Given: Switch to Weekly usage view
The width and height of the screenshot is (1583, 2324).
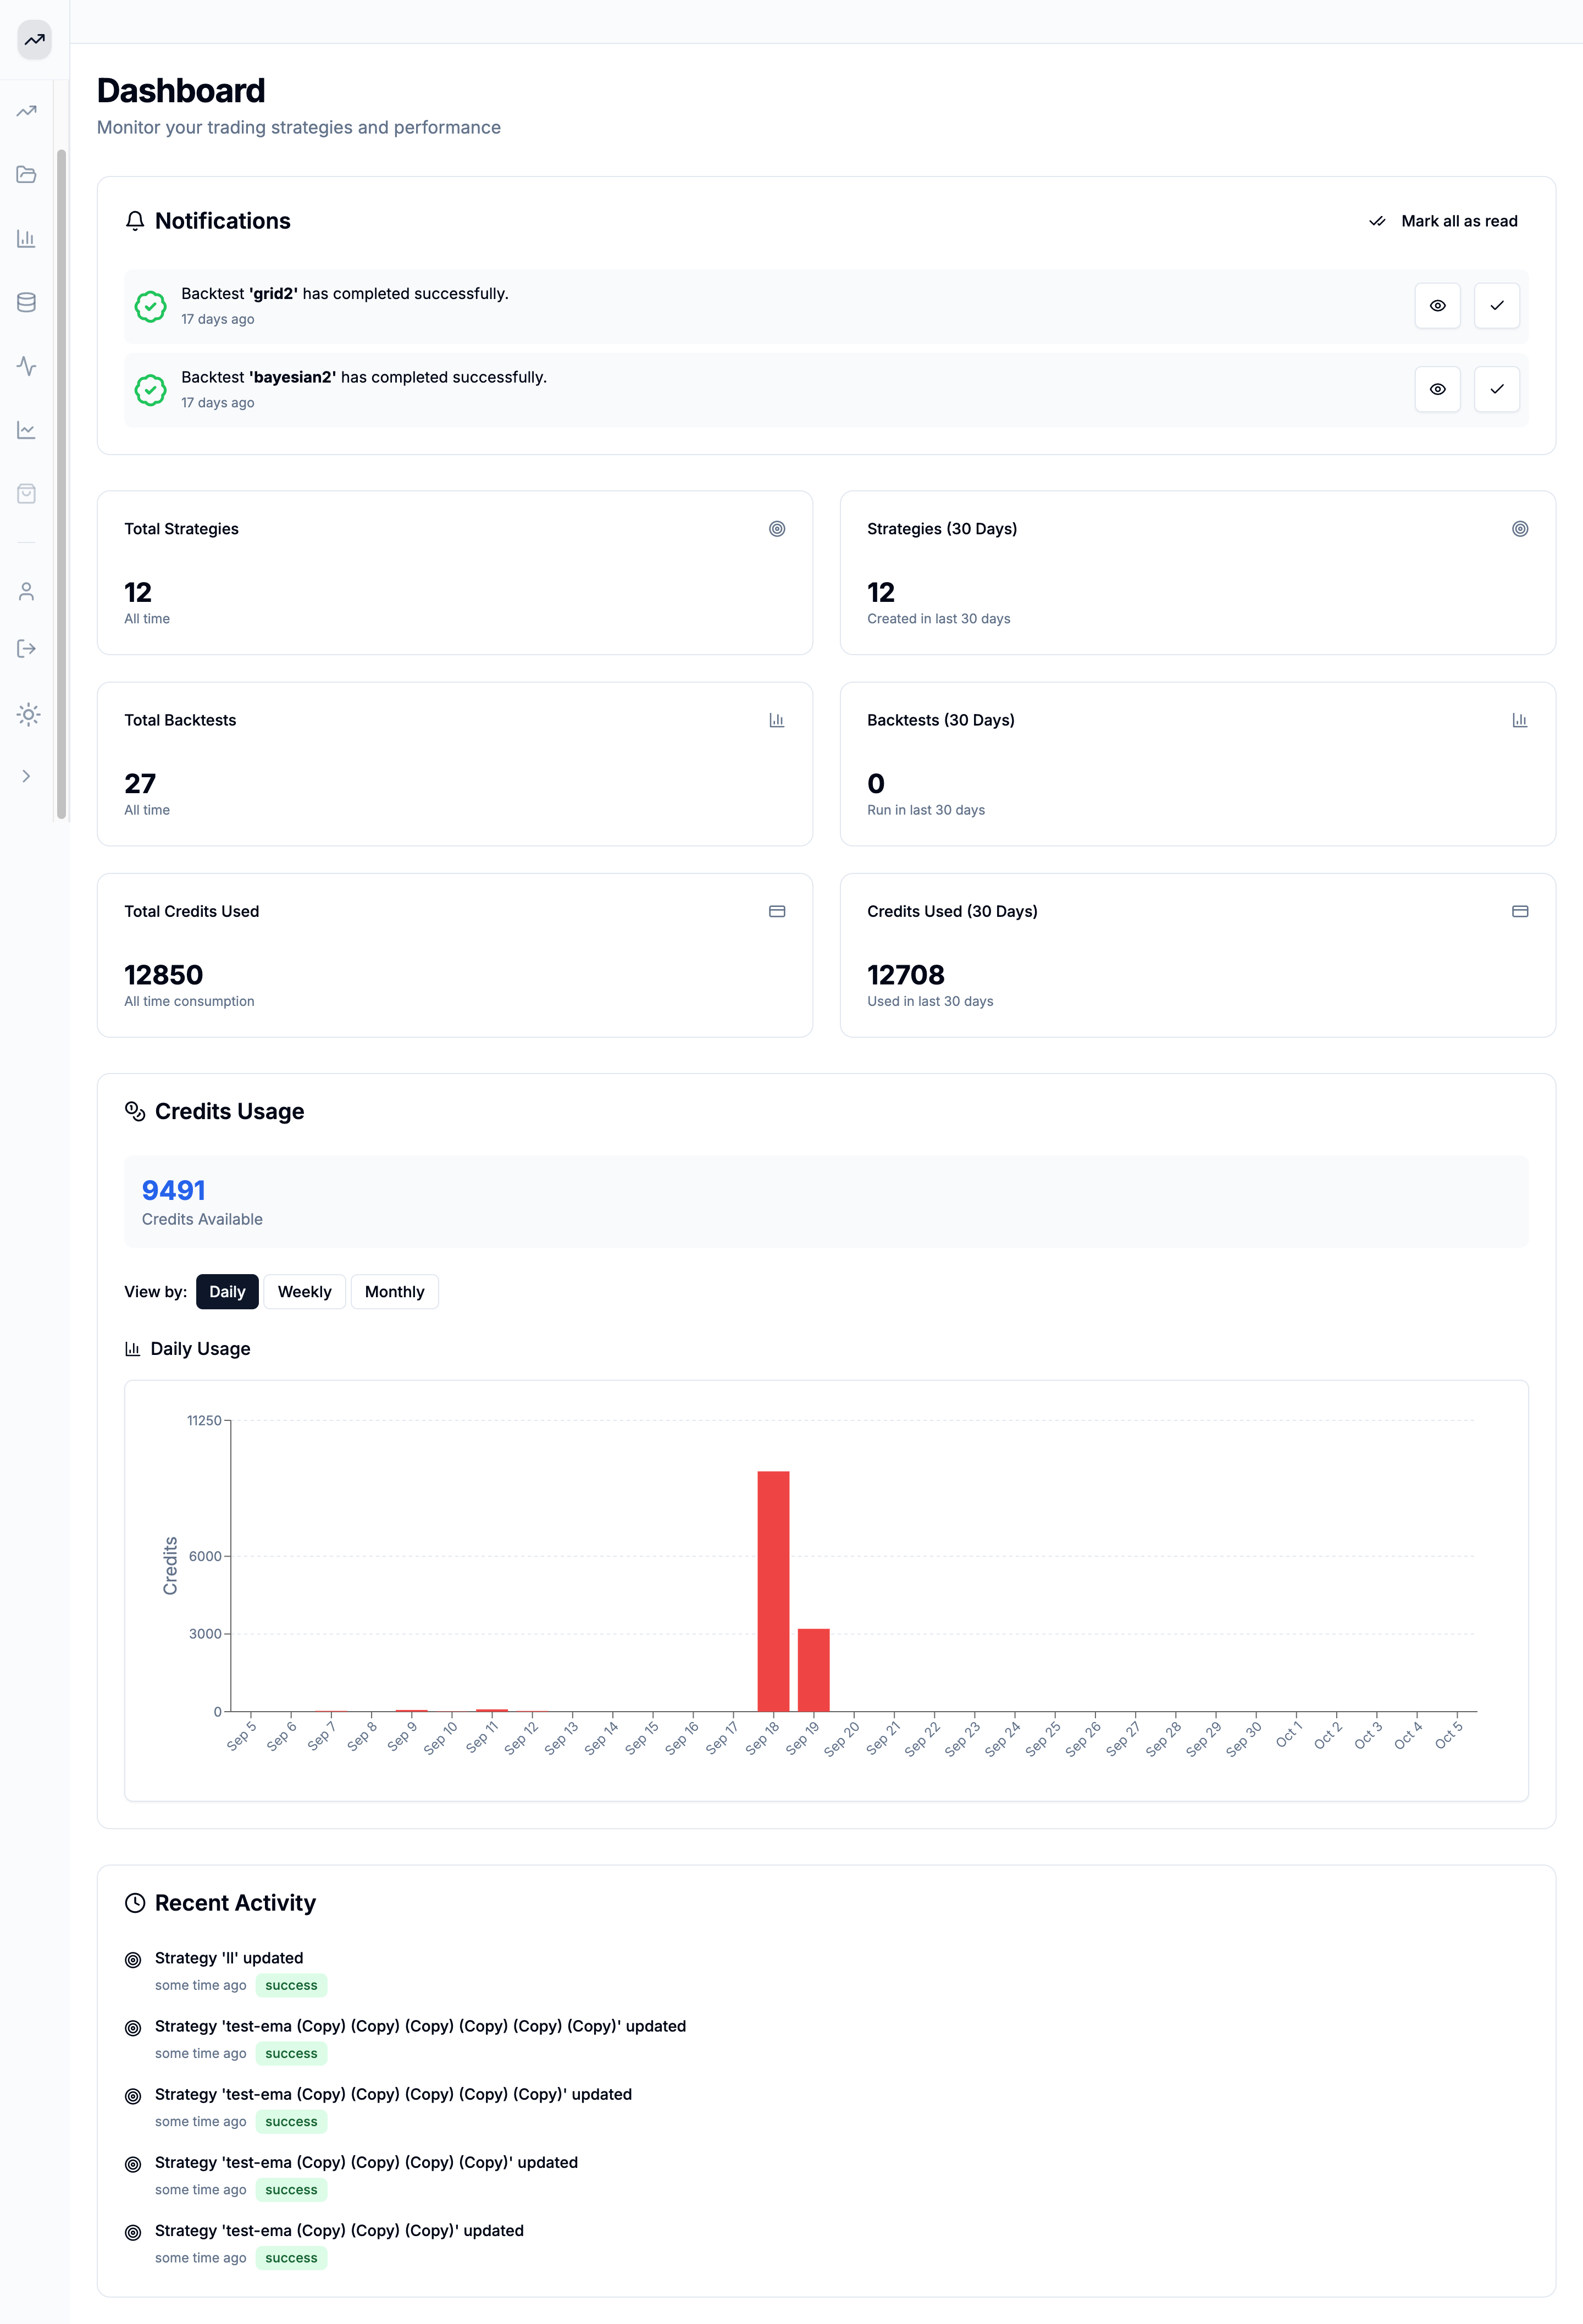Looking at the screenshot, I should point(304,1292).
